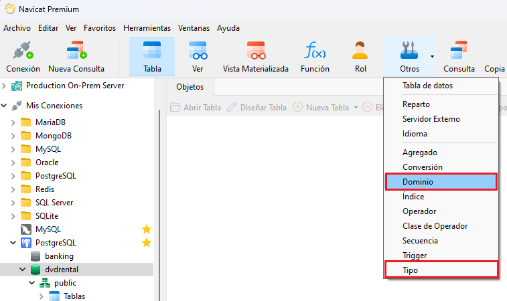Toggle favorite star on MySQL connection

(147, 229)
